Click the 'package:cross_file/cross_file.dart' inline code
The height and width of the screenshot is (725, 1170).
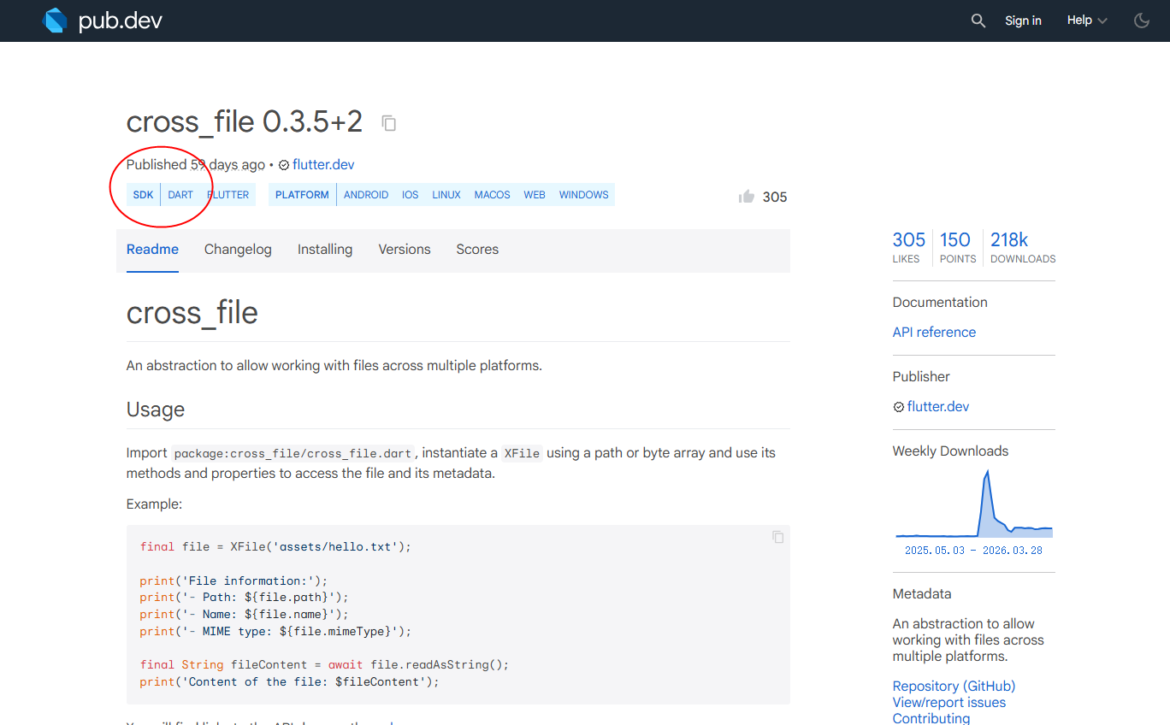tap(293, 453)
